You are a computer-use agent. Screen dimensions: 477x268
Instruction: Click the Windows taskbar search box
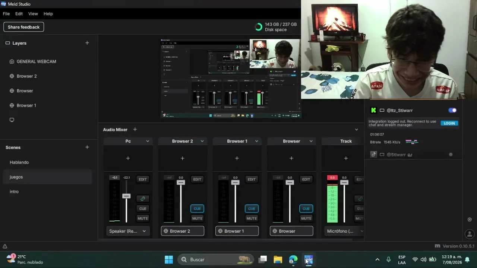[x=215, y=259]
